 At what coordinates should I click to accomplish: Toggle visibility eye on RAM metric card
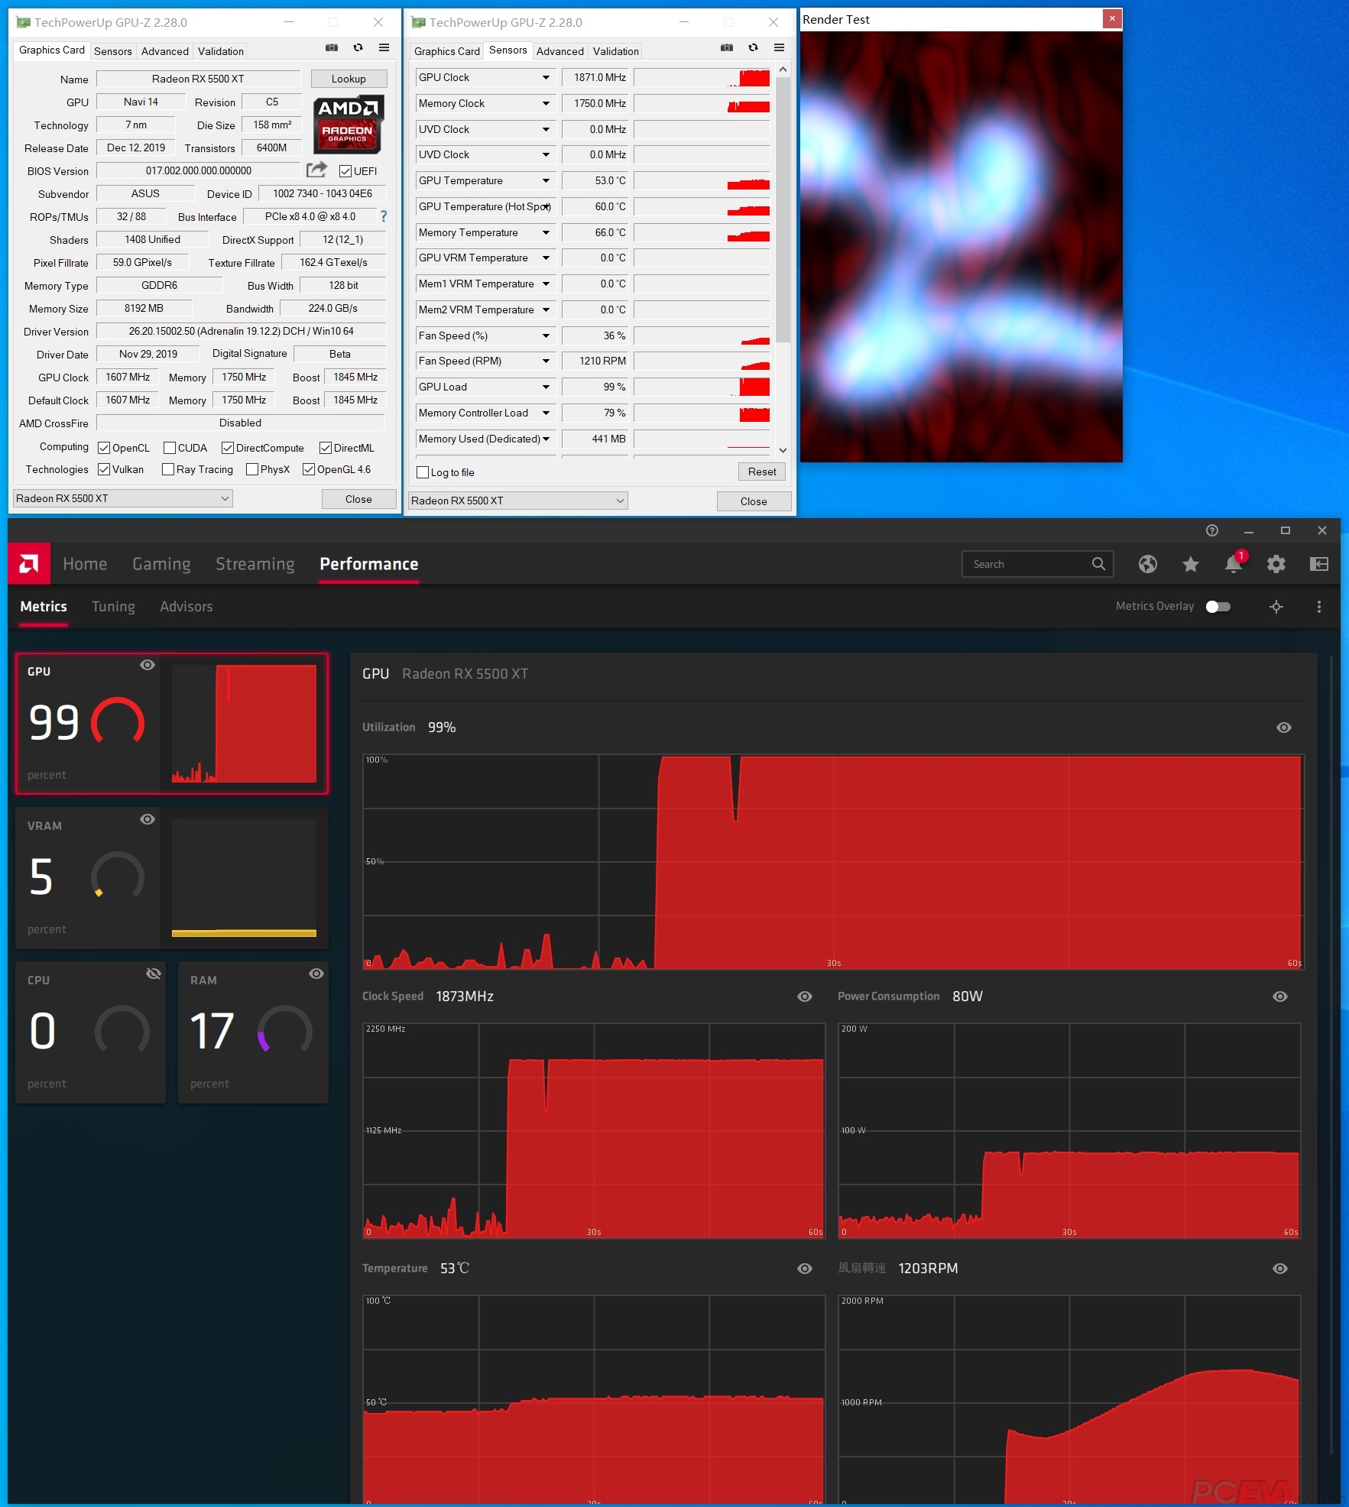point(316,974)
